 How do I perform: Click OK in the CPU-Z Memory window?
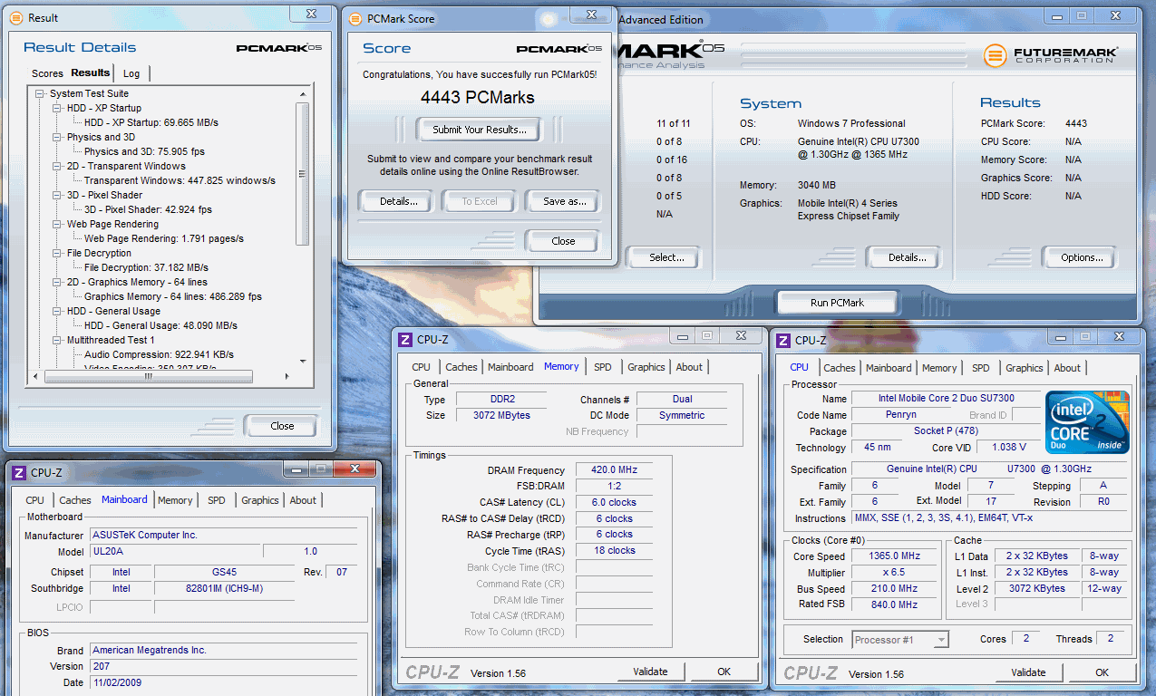click(724, 672)
